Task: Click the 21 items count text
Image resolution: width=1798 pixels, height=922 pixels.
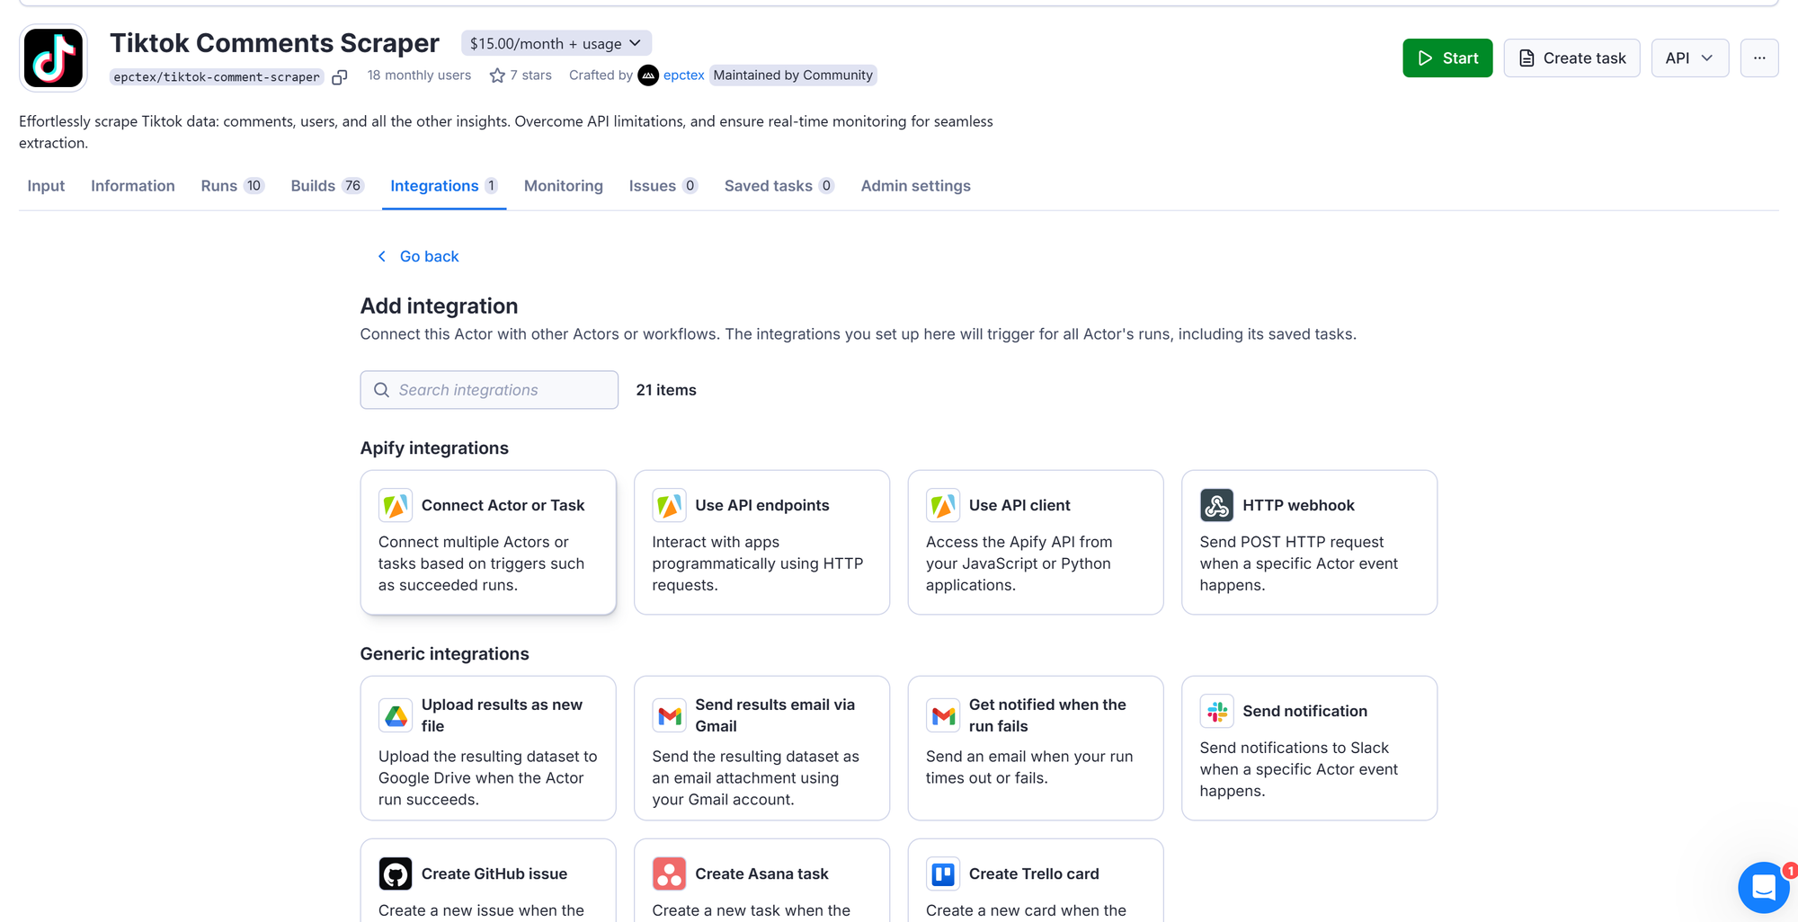Action: click(x=666, y=390)
